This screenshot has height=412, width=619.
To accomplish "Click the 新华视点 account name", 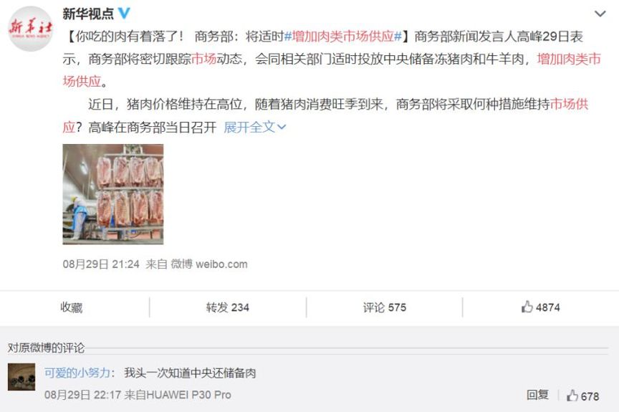I will point(88,14).
